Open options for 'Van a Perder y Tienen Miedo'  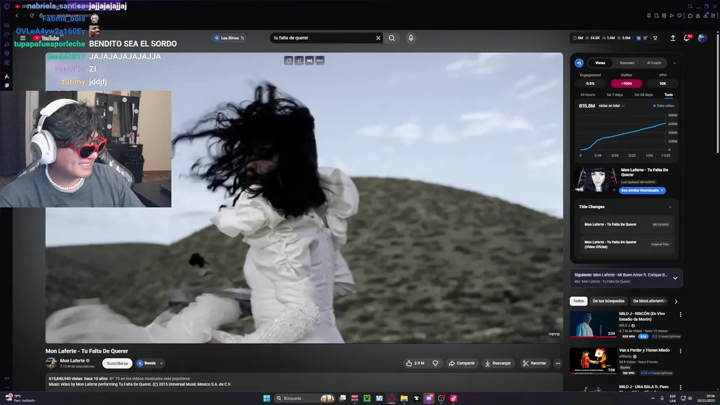(x=680, y=351)
